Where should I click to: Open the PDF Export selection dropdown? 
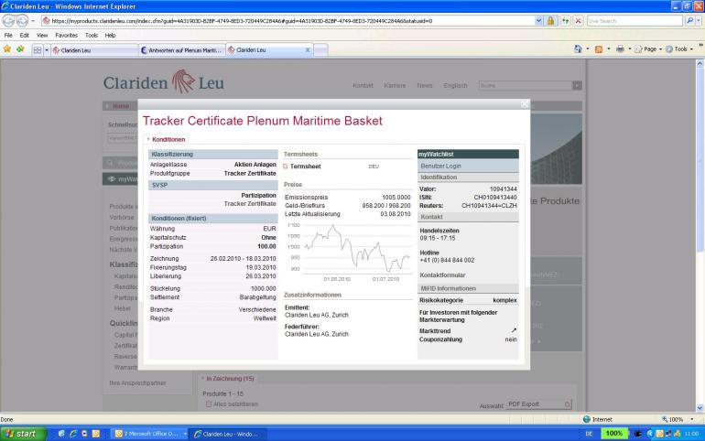[x=539, y=404]
